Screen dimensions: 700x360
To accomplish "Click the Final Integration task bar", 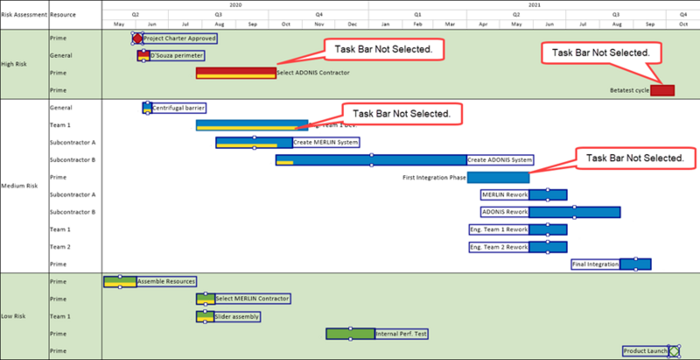I will (x=635, y=265).
